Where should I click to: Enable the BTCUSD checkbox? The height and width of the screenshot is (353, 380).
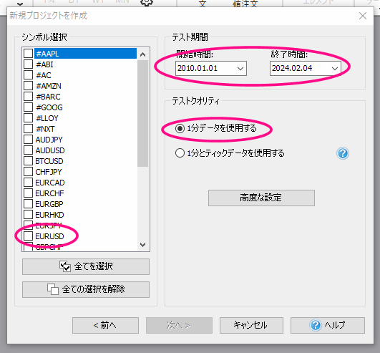pyautogui.click(x=28, y=161)
